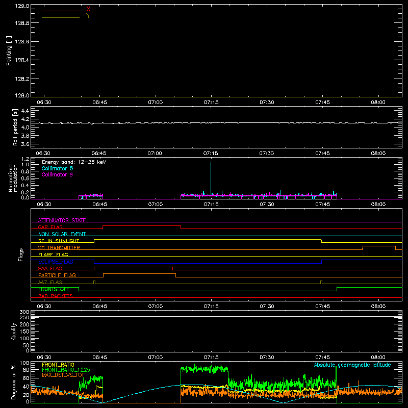Click 'Absolute geomagnetic latitude' legend text

pyautogui.click(x=352, y=365)
